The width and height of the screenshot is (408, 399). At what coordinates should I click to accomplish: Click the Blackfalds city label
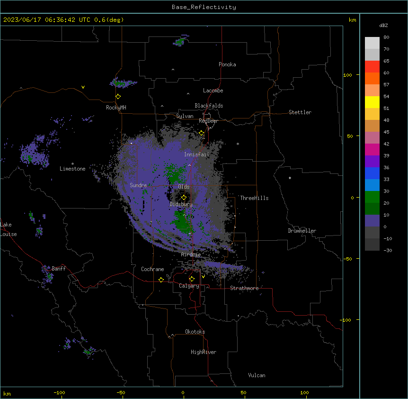(x=209, y=106)
